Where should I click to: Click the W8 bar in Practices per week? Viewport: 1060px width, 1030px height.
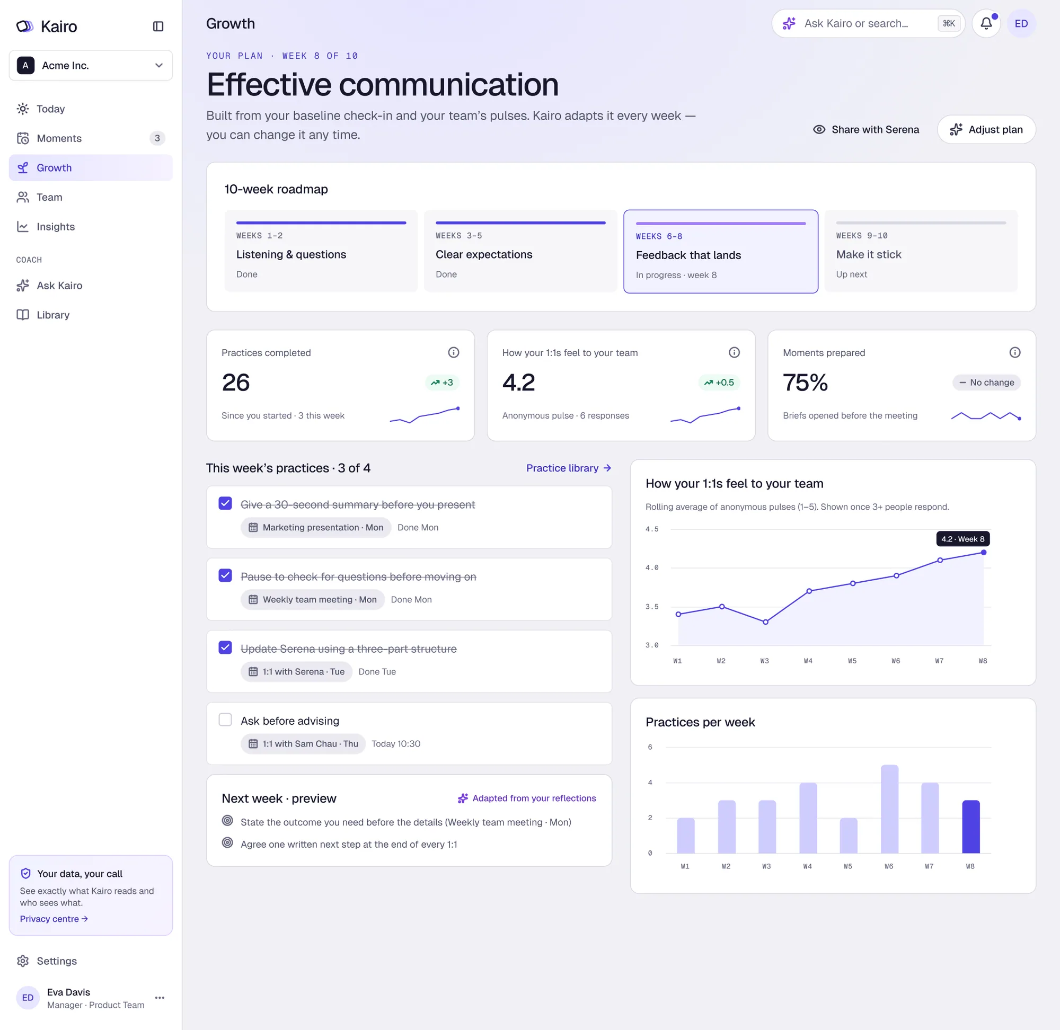pos(970,827)
